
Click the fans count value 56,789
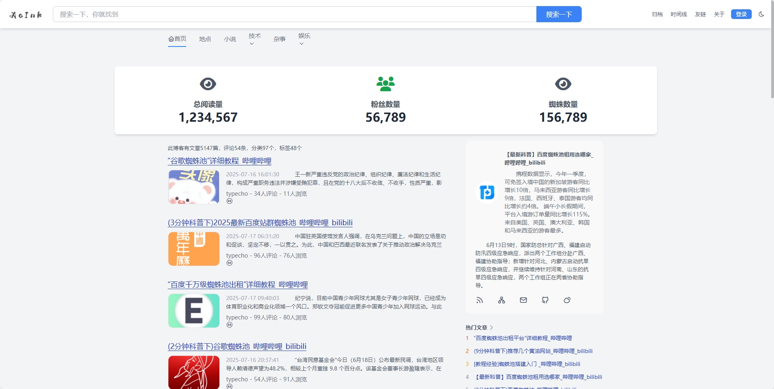pos(385,117)
